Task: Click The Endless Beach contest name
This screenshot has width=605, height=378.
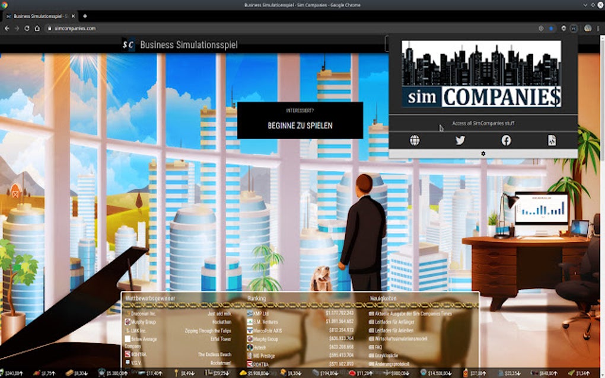Action: [x=215, y=354]
